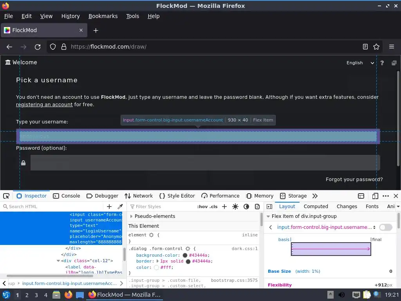This screenshot has width=401, height=301.
Task: Go back to flex container arrow
Action: [271, 227]
